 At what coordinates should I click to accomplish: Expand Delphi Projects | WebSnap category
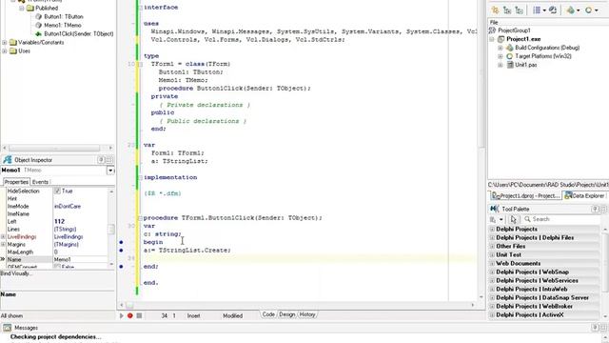tap(492, 272)
